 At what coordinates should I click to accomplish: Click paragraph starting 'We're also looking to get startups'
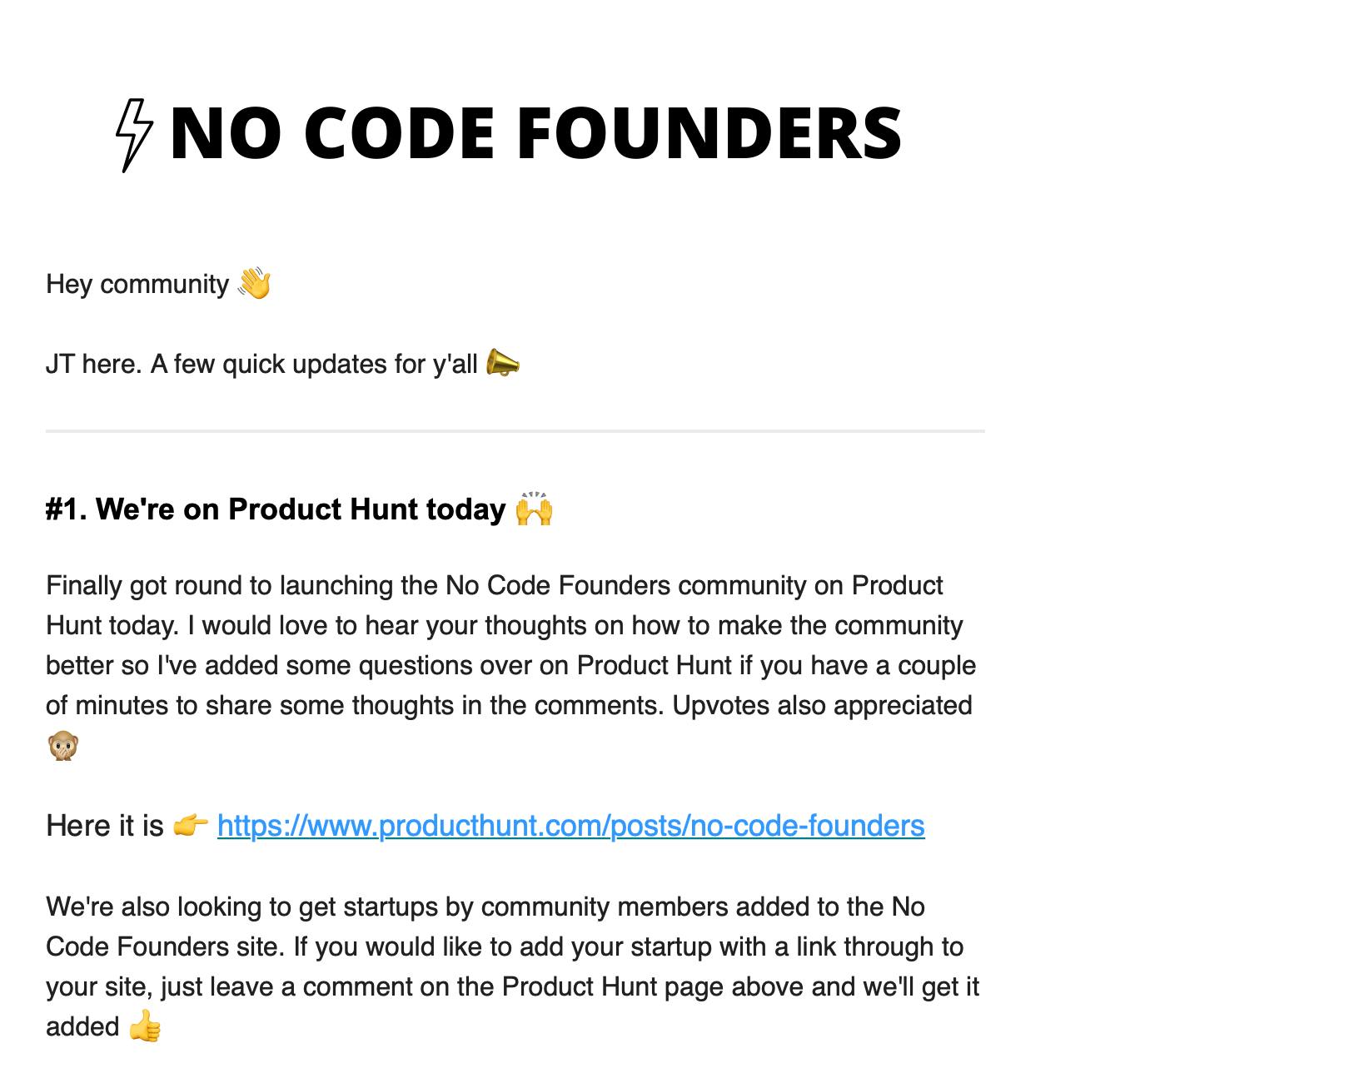click(513, 966)
